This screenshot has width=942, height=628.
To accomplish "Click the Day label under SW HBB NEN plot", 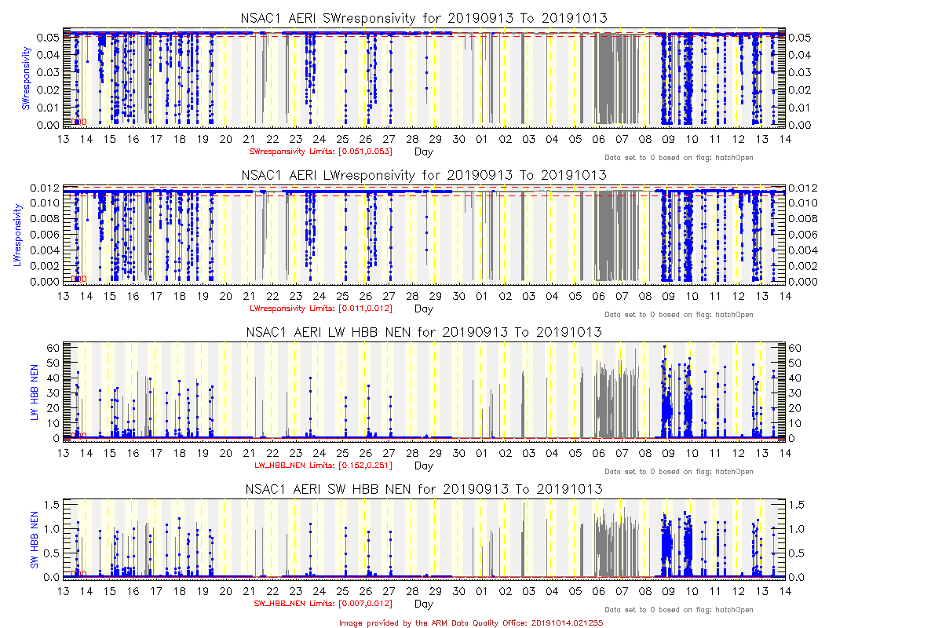I will [x=423, y=604].
